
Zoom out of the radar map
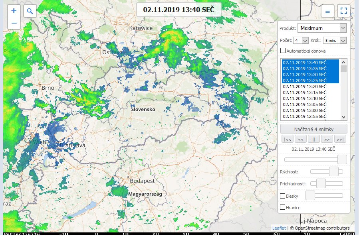tap(14, 23)
